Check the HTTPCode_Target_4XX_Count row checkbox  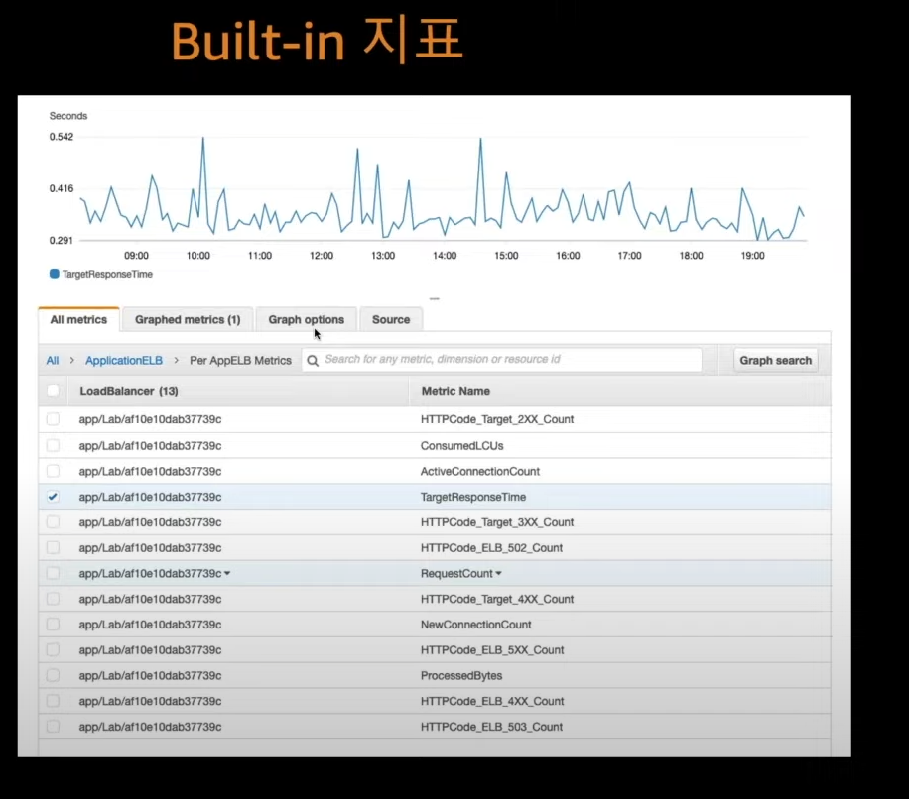(x=53, y=599)
